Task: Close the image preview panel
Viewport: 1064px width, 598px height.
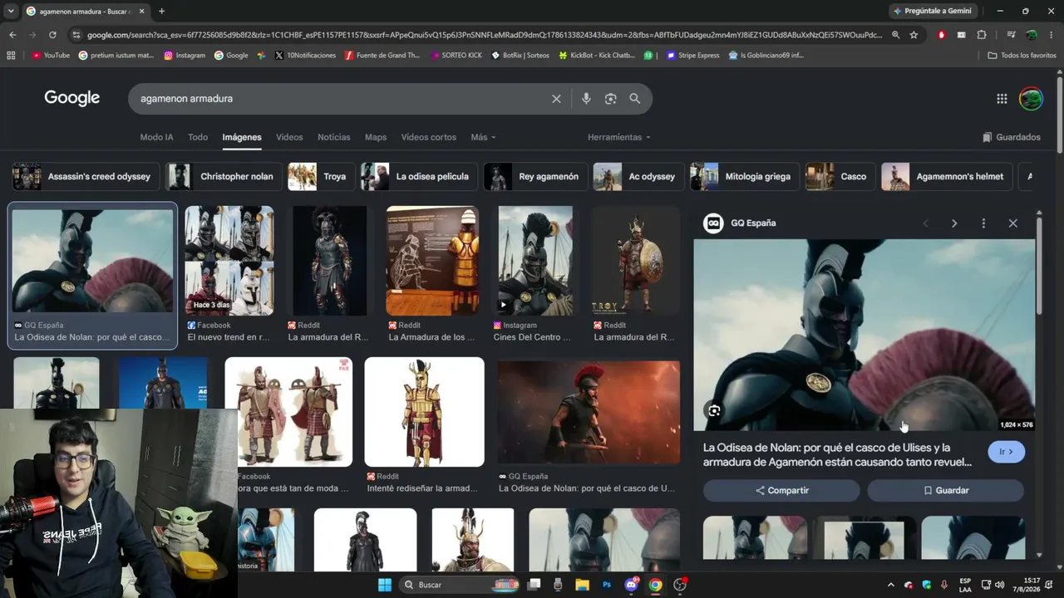Action: (1012, 223)
